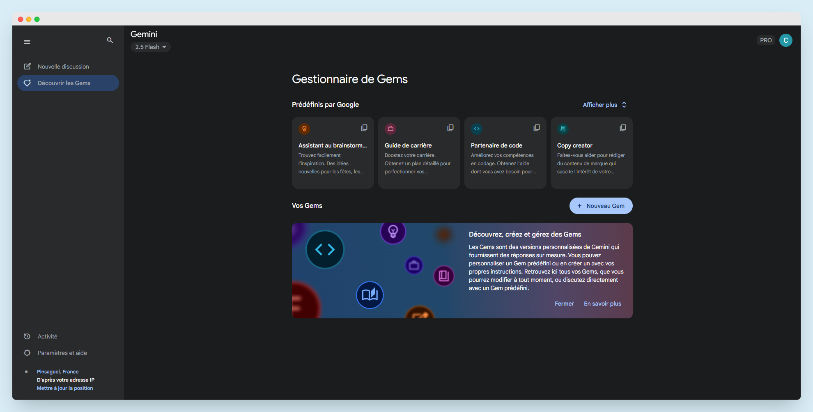Open the 2.5 Flash model dropdown
Image resolution: width=813 pixels, height=412 pixels.
coord(151,47)
